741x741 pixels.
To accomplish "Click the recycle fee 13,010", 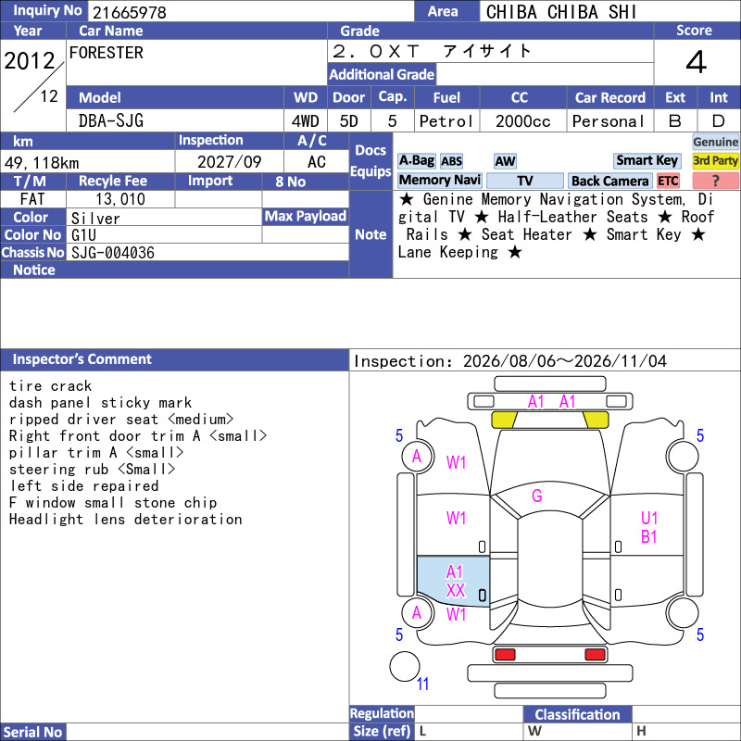I will pyautogui.click(x=120, y=199).
